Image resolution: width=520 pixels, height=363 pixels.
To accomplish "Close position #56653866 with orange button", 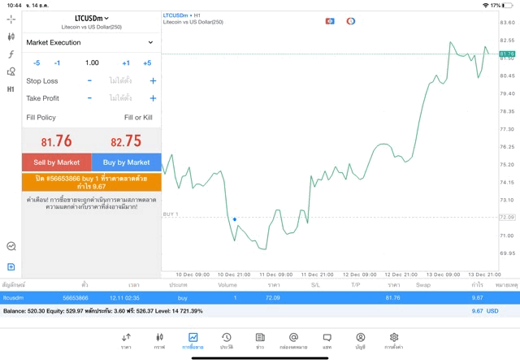I will point(92,183).
